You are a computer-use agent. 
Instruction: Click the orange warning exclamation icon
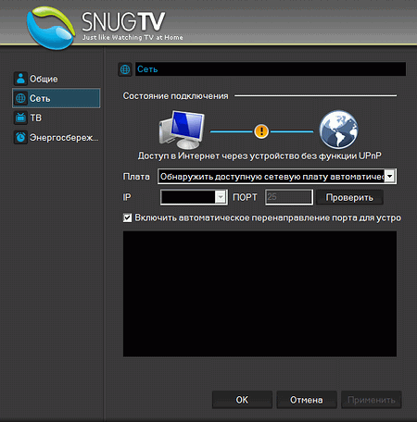[261, 131]
